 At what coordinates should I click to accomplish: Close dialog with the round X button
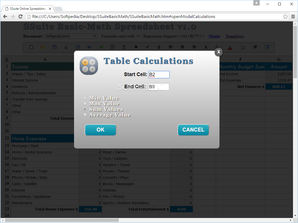219,52
